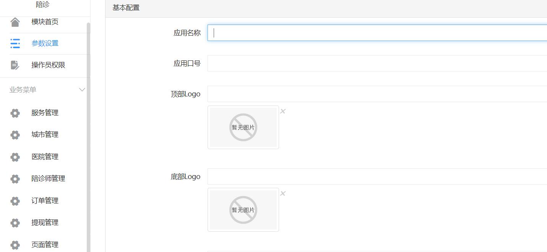The width and height of the screenshot is (547, 252).
Task: Click the list icon beside 参数设置
Action: pyautogui.click(x=15, y=44)
